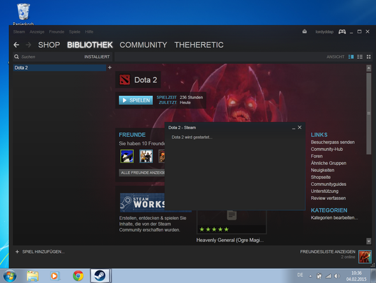Show hidden tray icons
The image size is (376, 283).
pyautogui.click(x=310, y=276)
